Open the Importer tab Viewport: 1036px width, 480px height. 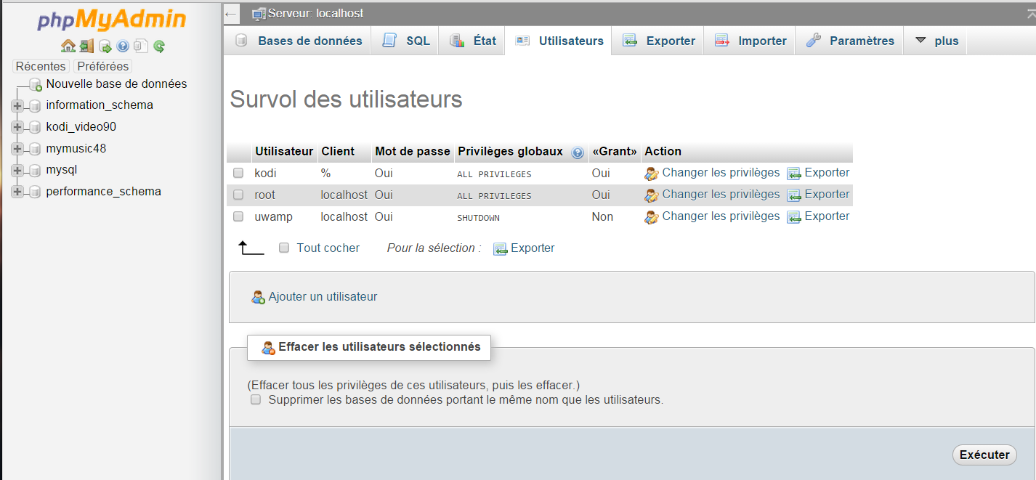[751, 41]
